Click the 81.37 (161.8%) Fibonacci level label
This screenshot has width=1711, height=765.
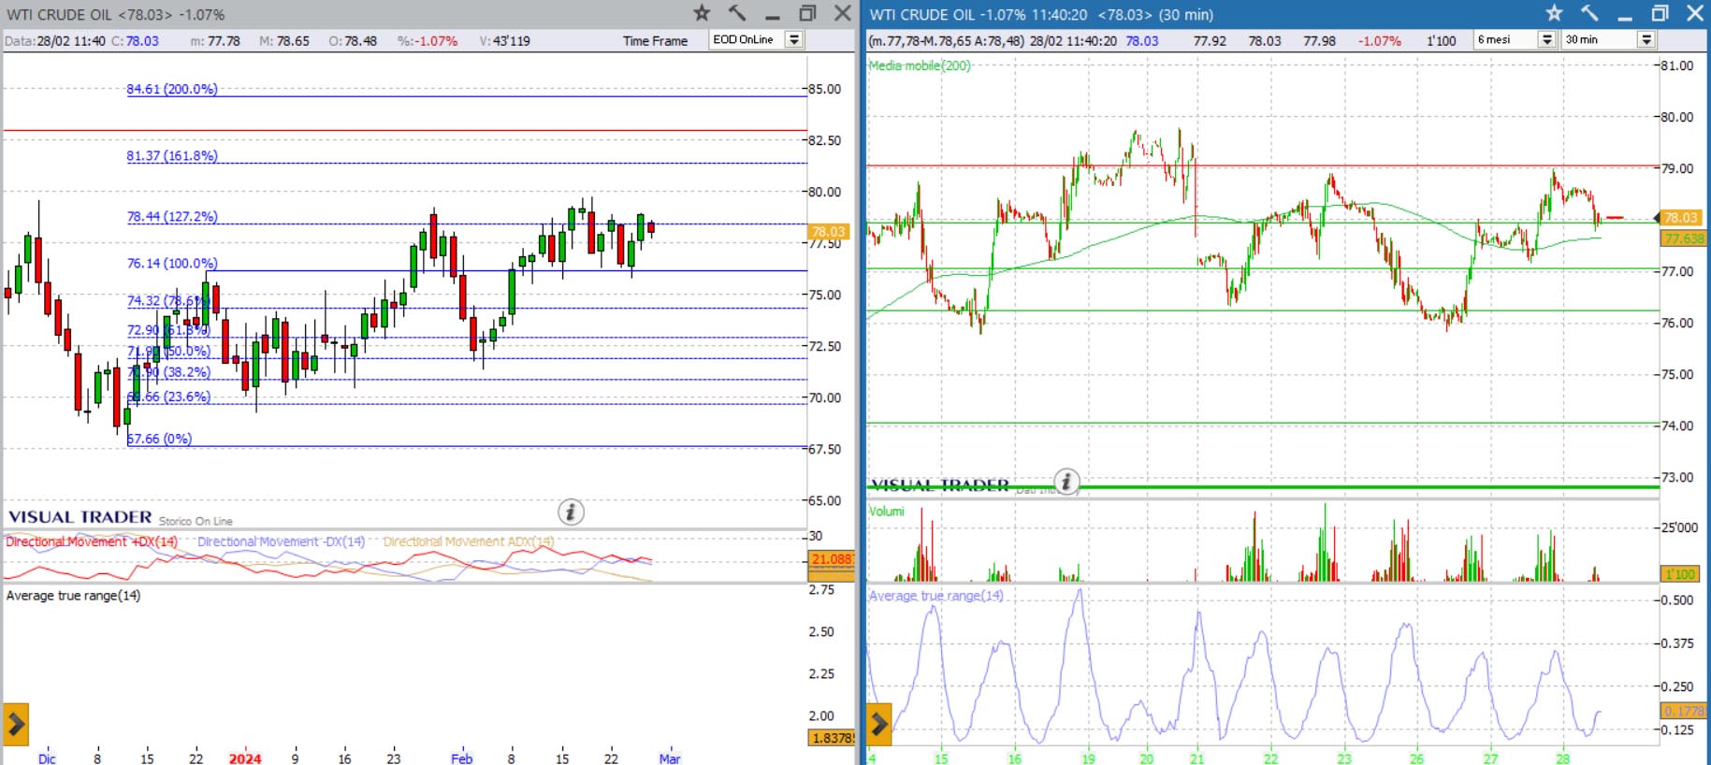pyautogui.click(x=172, y=156)
